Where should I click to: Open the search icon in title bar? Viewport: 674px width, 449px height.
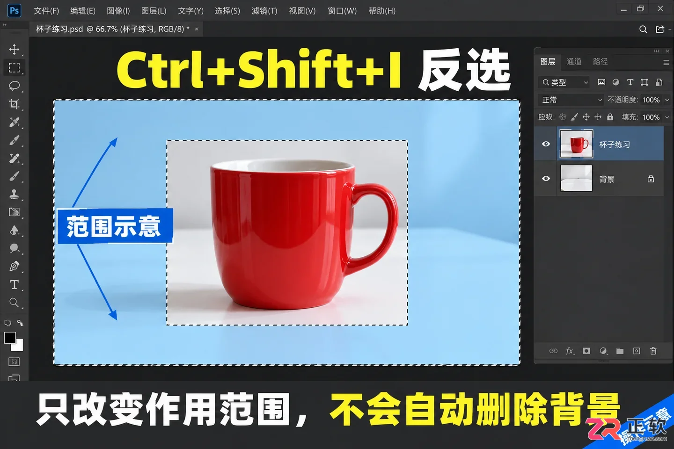[643, 29]
